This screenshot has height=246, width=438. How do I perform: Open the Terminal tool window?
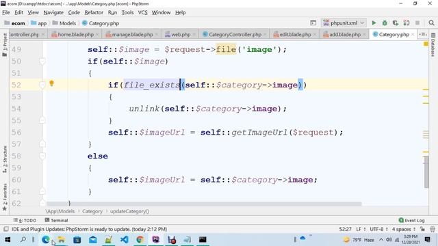click(56, 220)
